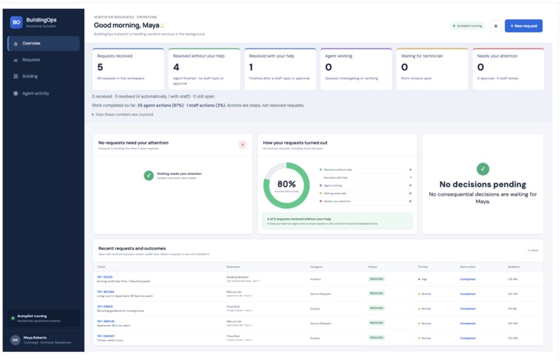Open the Fitness center hours ticket
The width and height of the screenshot is (560, 361).
tap(106, 336)
